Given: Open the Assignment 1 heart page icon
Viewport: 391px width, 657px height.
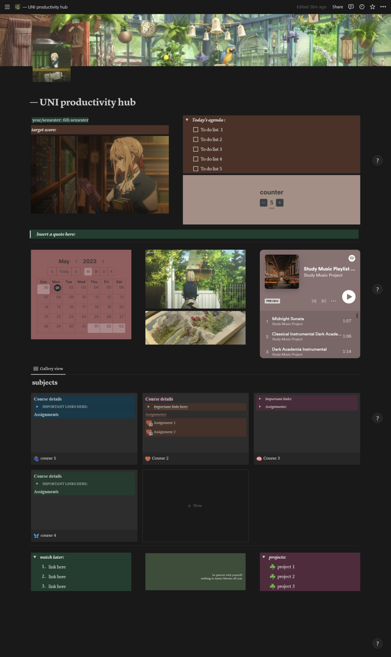Looking at the screenshot, I should click(149, 423).
